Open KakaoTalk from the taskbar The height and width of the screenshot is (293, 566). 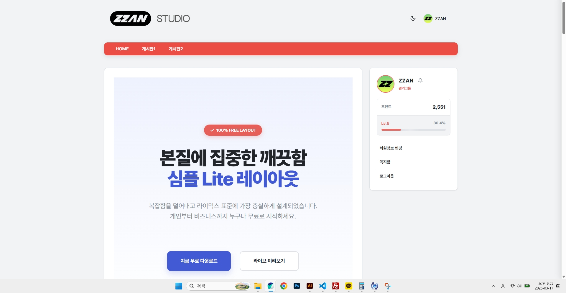click(x=349, y=286)
